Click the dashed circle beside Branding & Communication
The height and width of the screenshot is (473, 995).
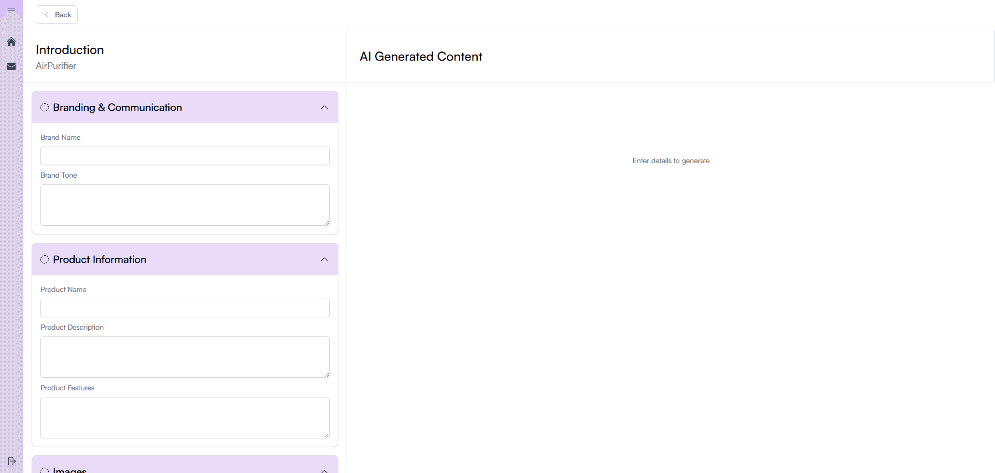(x=44, y=107)
